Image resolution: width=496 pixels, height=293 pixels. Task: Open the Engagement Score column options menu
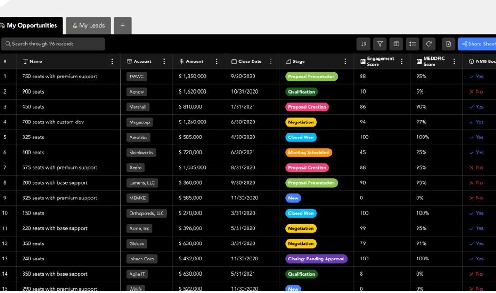[402, 61]
